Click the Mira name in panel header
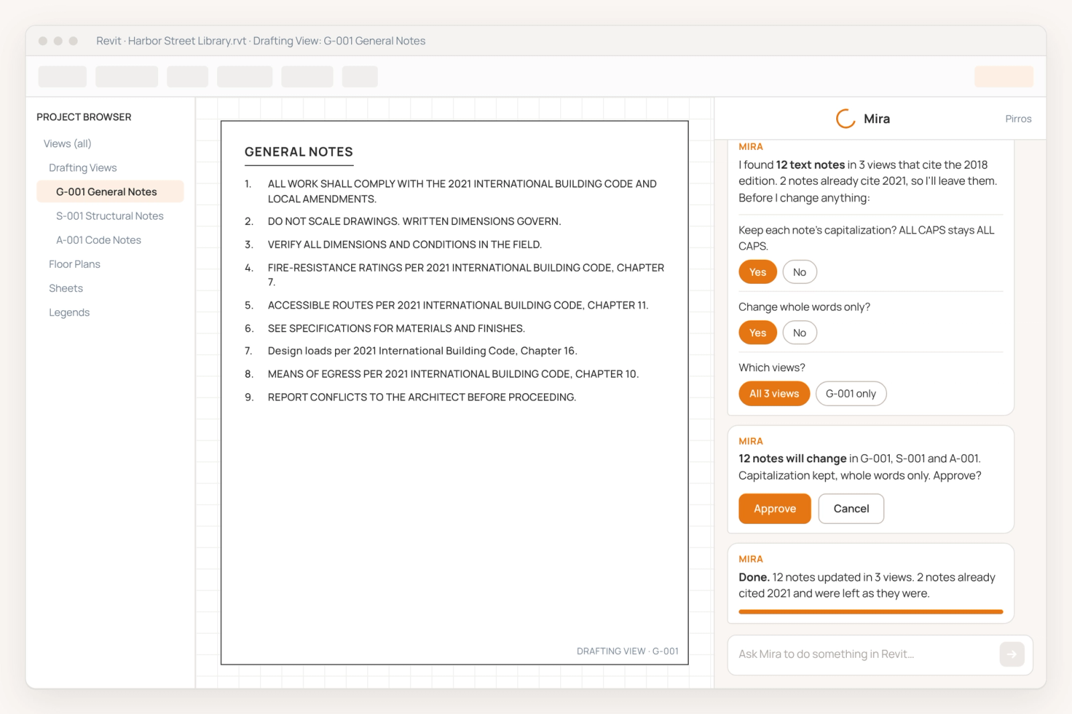The height and width of the screenshot is (714, 1072). (876, 119)
